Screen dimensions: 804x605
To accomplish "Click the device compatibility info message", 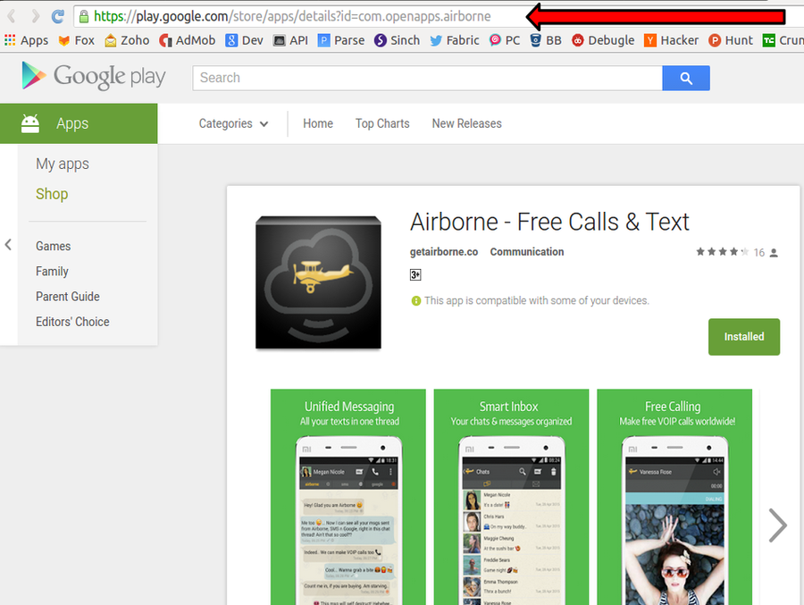I will (x=530, y=300).
